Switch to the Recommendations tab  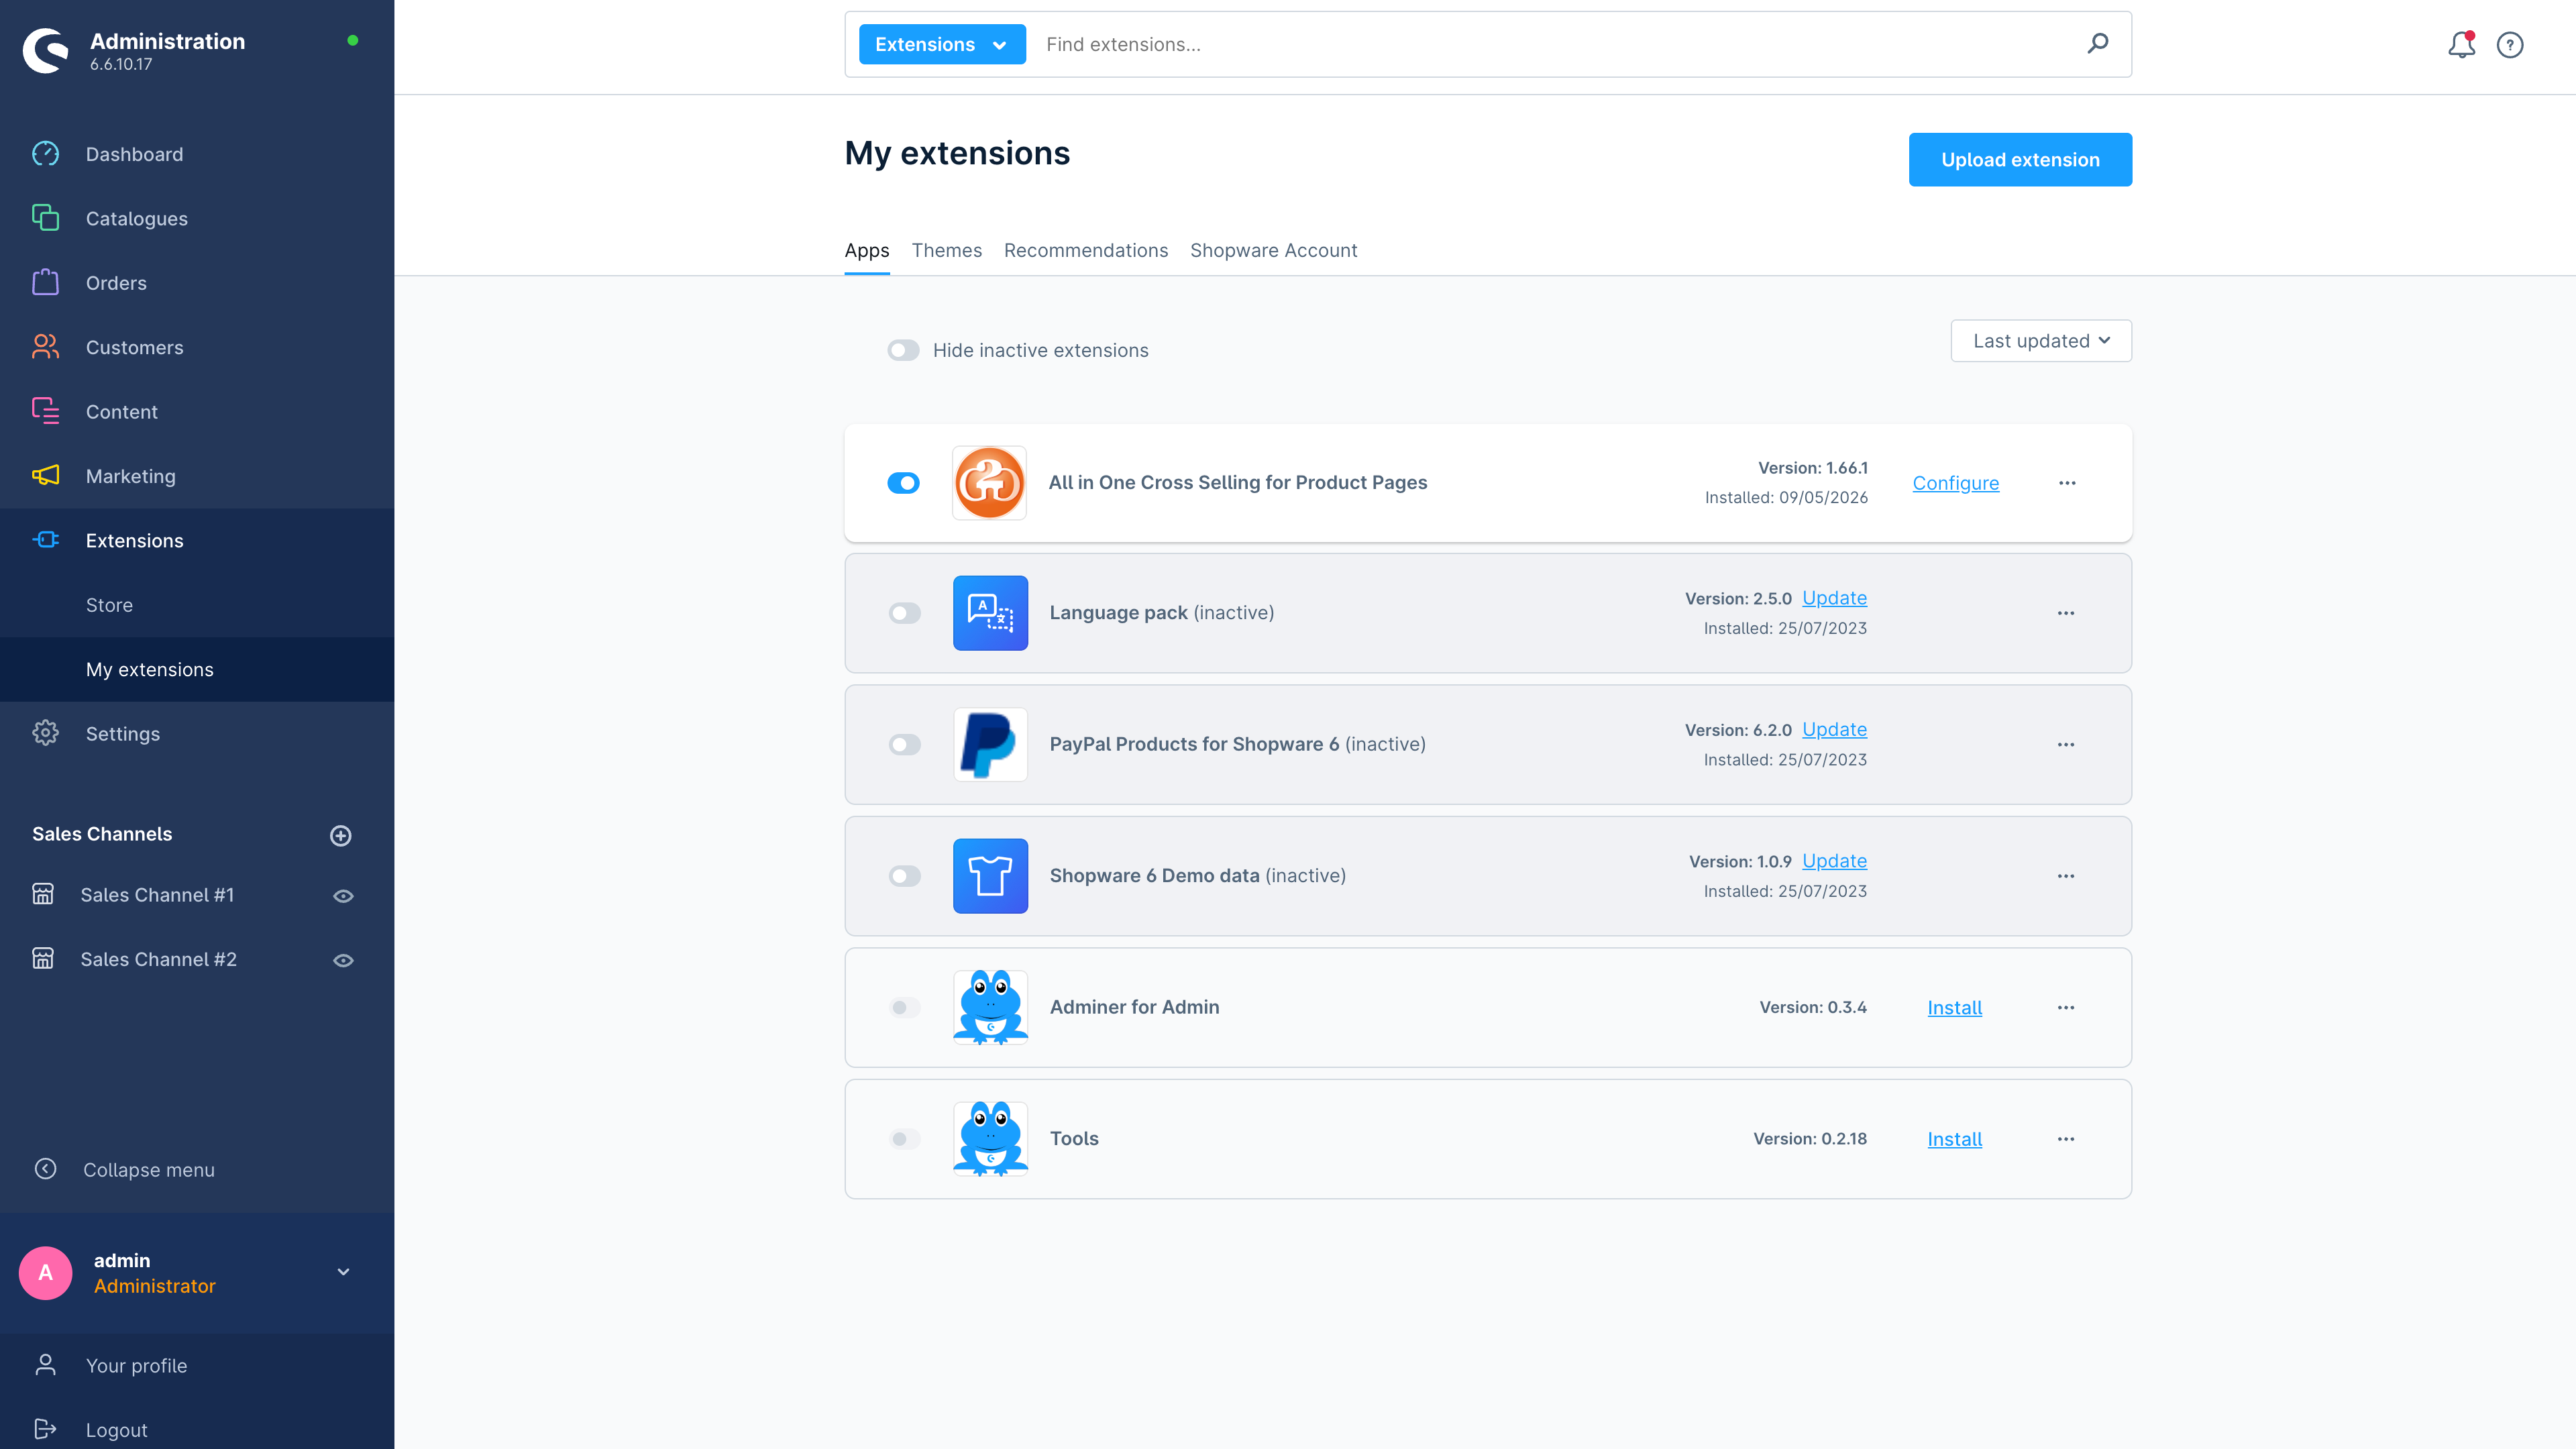(1086, 250)
